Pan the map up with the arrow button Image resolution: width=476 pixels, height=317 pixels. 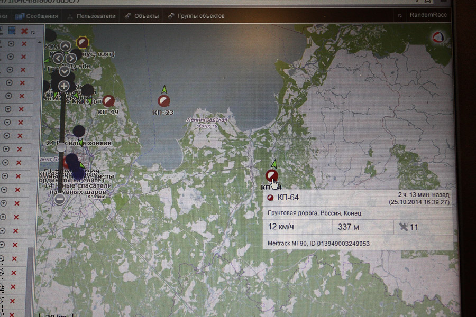tap(65, 46)
